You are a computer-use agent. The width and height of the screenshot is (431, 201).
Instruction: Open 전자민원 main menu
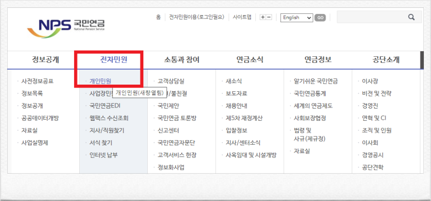pyautogui.click(x=114, y=60)
